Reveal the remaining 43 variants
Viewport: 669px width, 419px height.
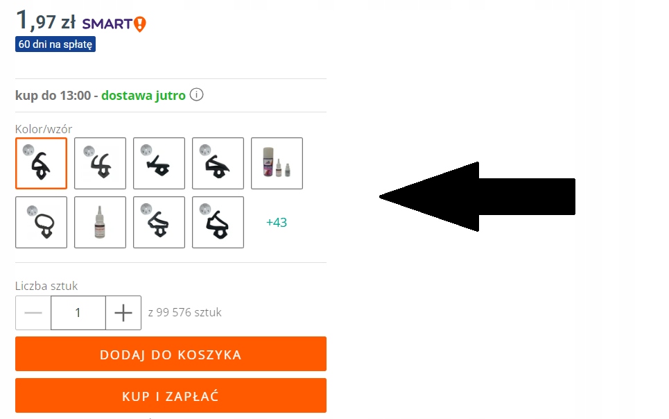(x=276, y=222)
